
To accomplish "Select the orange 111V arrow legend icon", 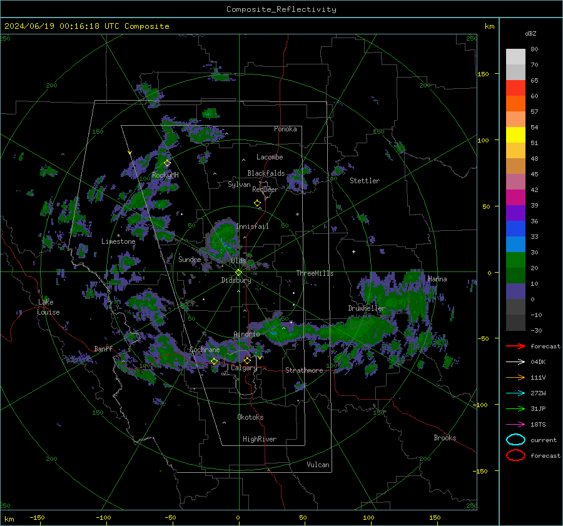I will [x=515, y=377].
